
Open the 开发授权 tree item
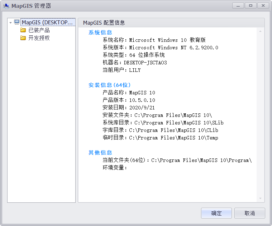39,38
